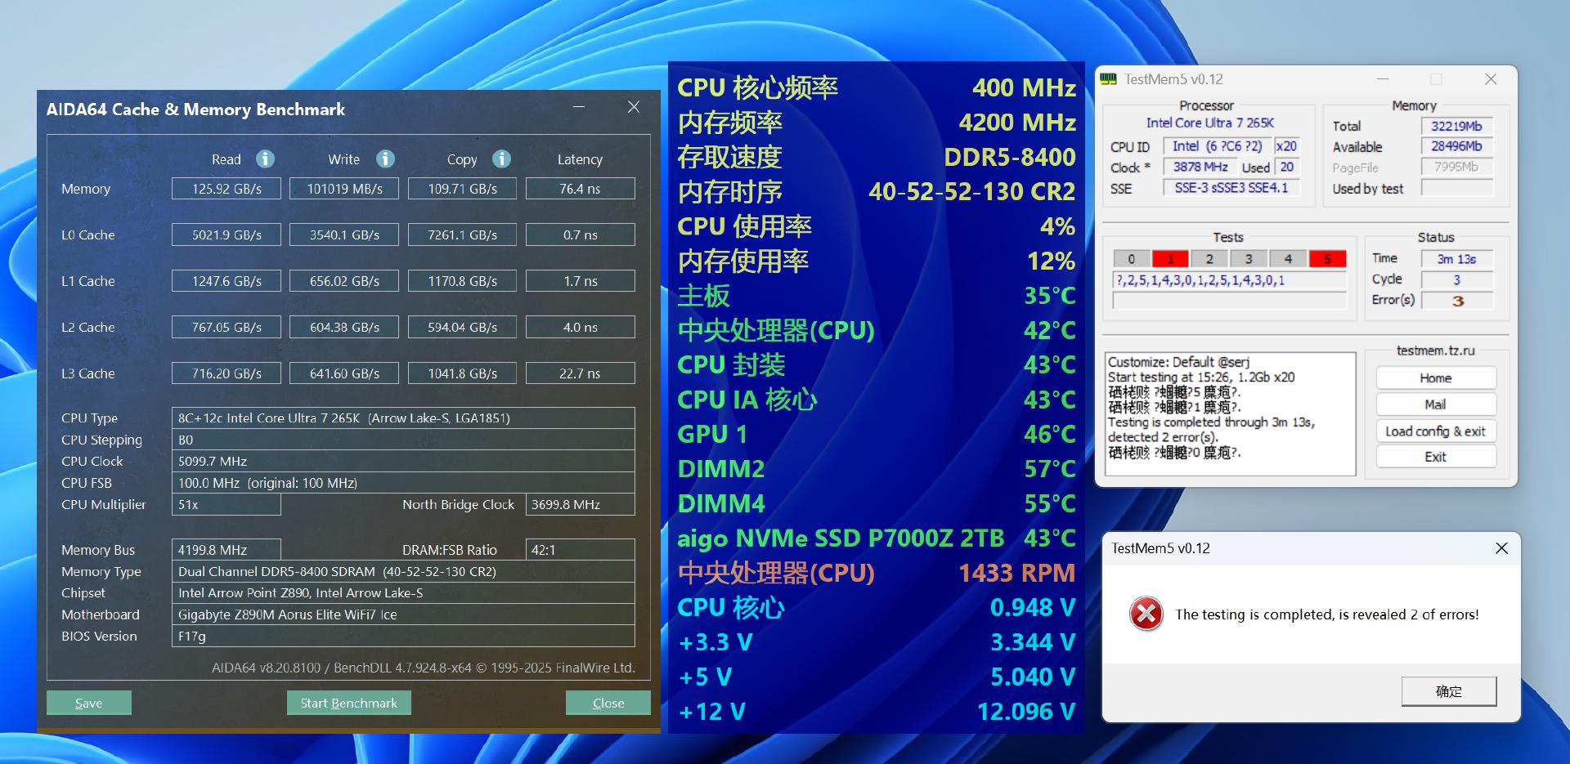Minimize the AIDA64 benchmark window

pyautogui.click(x=579, y=107)
